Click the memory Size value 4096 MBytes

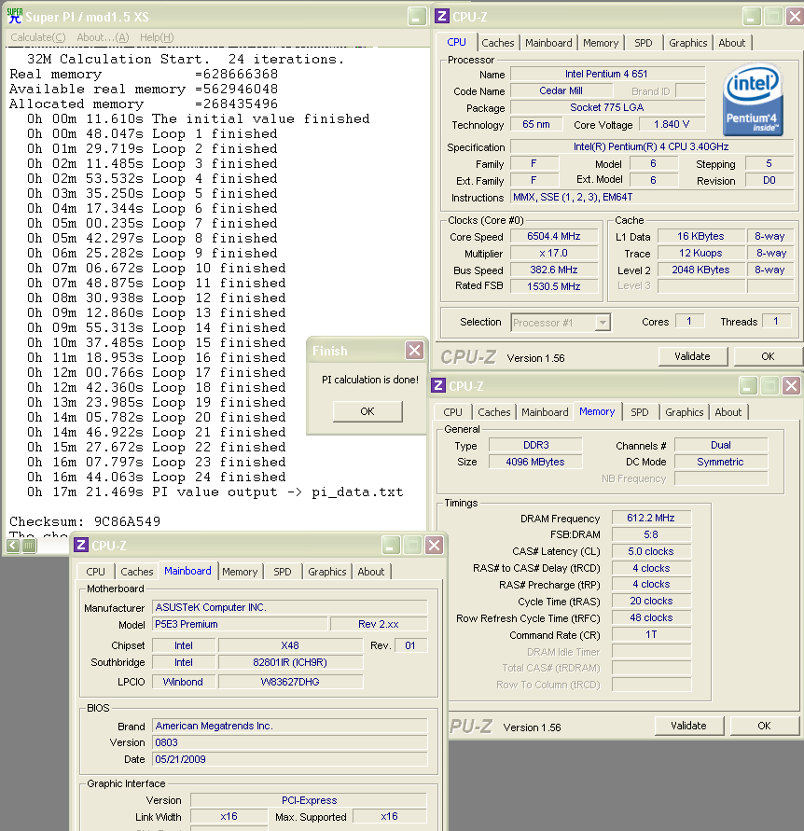(x=534, y=462)
